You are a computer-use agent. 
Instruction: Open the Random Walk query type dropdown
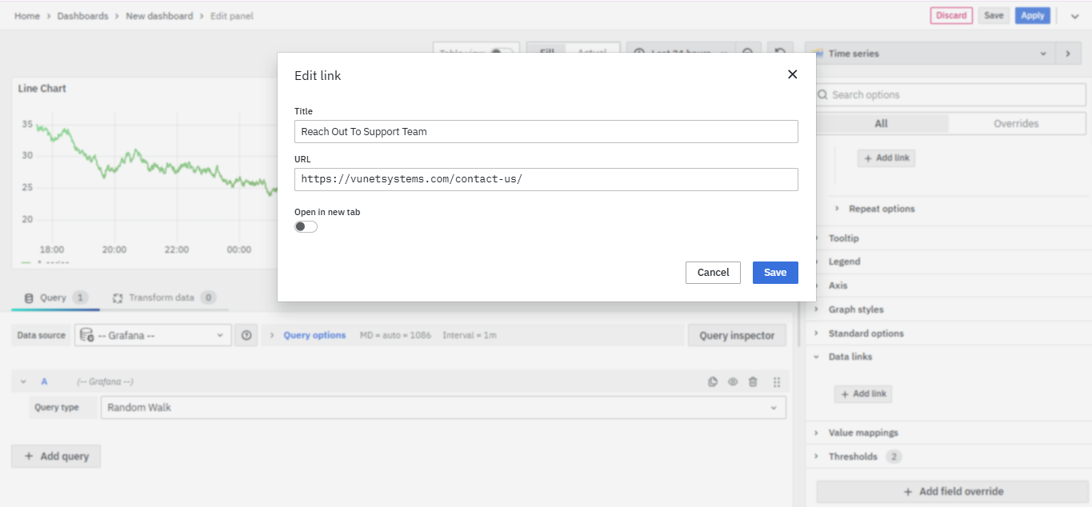tap(442, 408)
